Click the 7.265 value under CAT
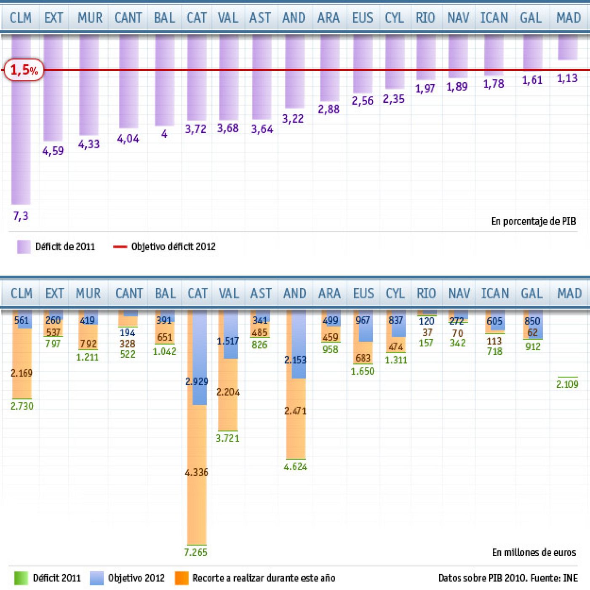This screenshot has width=590, height=590. point(196,551)
